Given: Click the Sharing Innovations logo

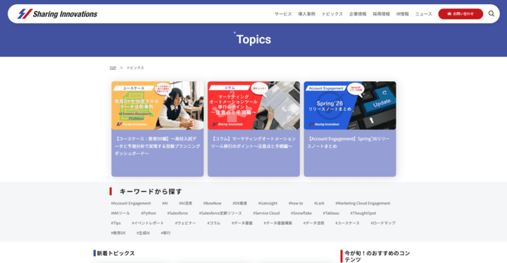Looking at the screenshot, I should pos(57,14).
